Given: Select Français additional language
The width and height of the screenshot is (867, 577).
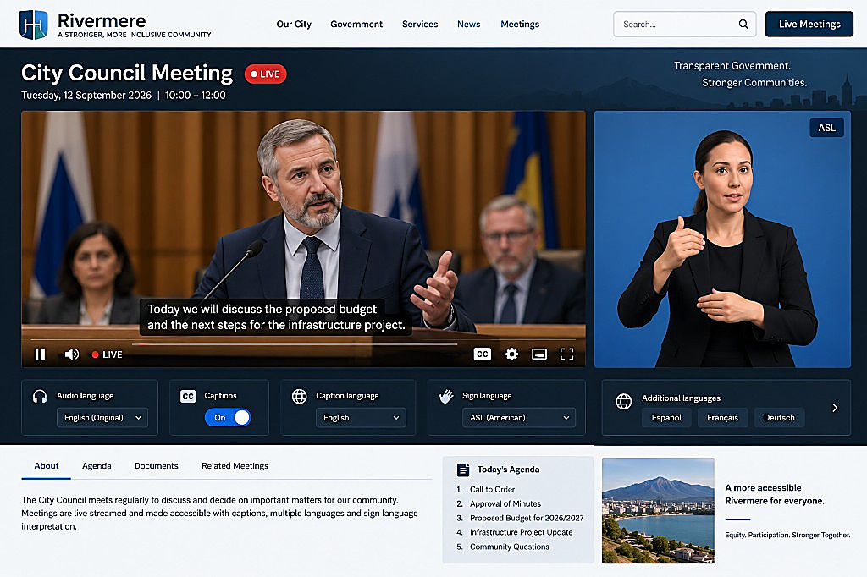Looking at the screenshot, I should (x=722, y=418).
